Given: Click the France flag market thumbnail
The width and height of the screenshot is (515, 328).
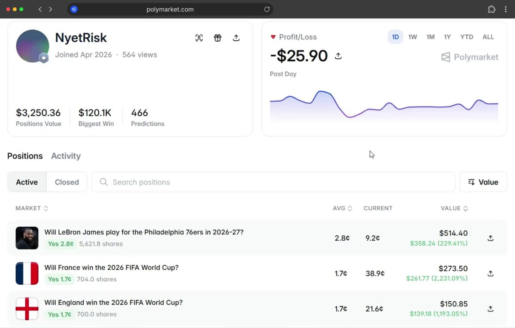Looking at the screenshot, I should (x=27, y=273).
